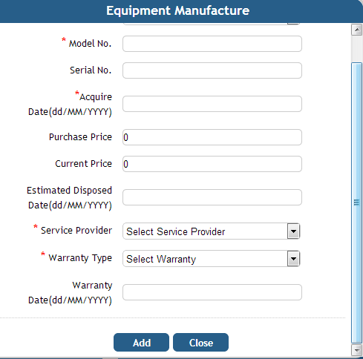Focus the Acquire Date input field

tap(212, 104)
